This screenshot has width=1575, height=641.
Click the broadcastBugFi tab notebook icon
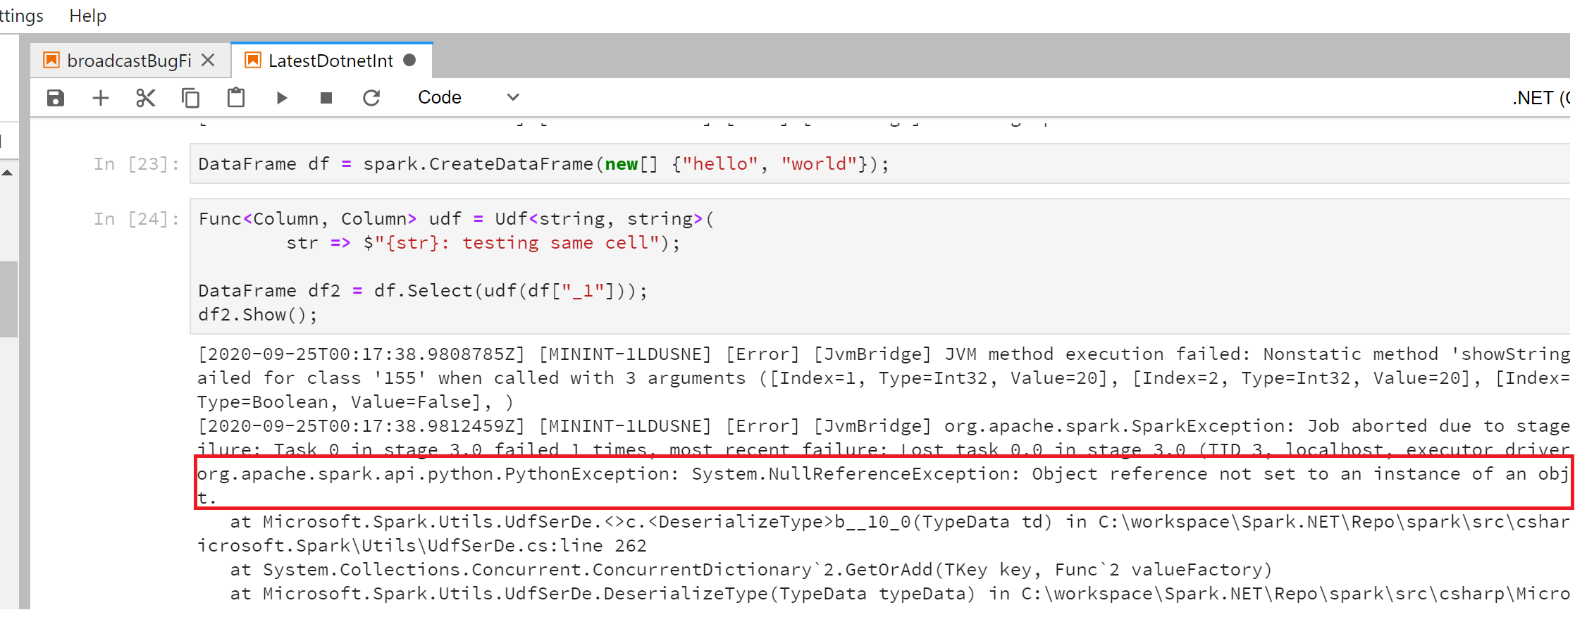[x=51, y=60]
